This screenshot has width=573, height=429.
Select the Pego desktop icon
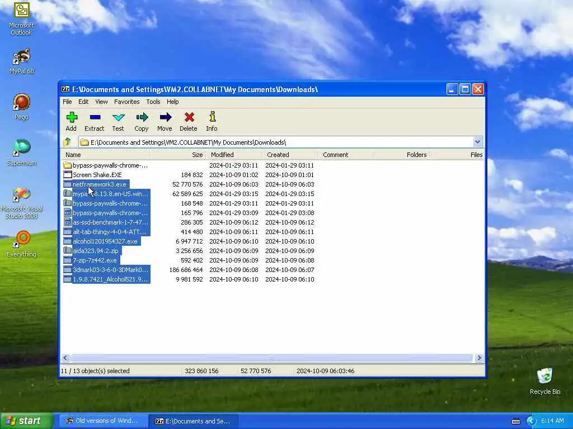click(x=21, y=107)
